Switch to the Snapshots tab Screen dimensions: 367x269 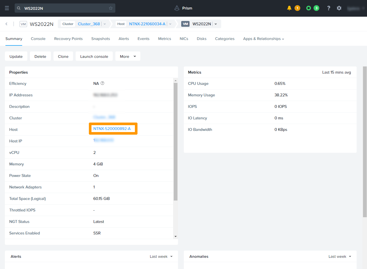tap(100, 39)
